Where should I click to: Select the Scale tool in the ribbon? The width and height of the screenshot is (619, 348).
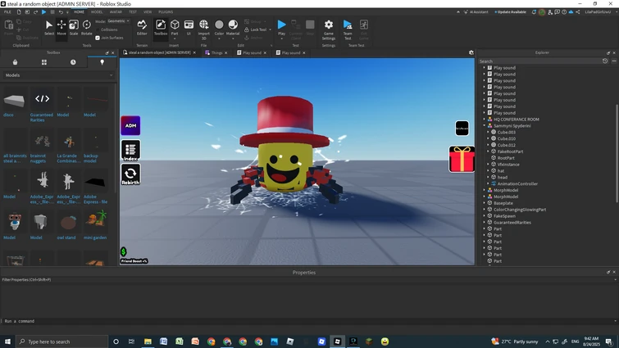pyautogui.click(x=74, y=27)
